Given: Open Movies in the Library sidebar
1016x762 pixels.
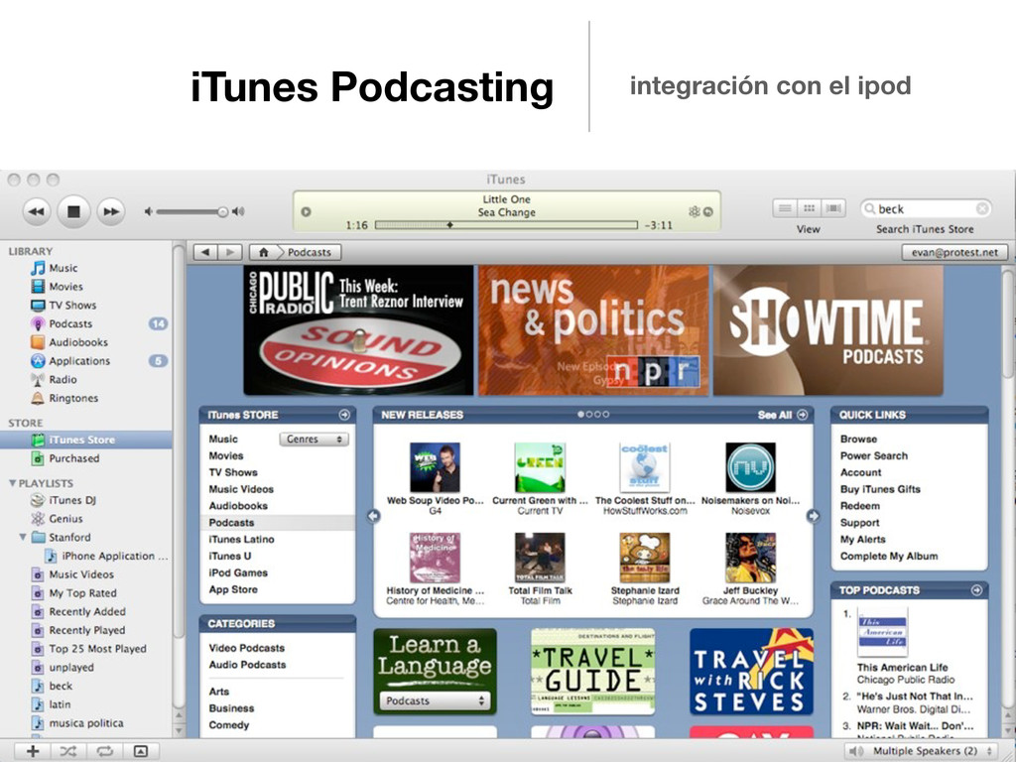Looking at the screenshot, I should click(x=65, y=287).
